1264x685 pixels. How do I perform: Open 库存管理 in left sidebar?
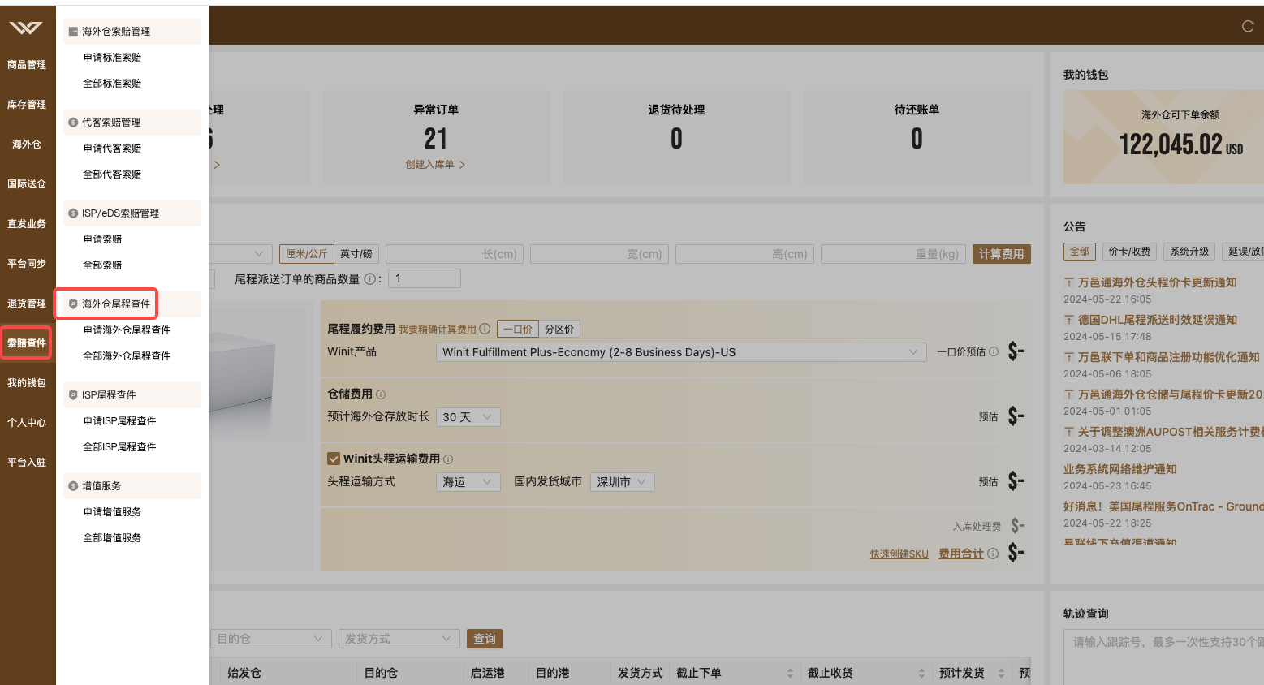[27, 105]
